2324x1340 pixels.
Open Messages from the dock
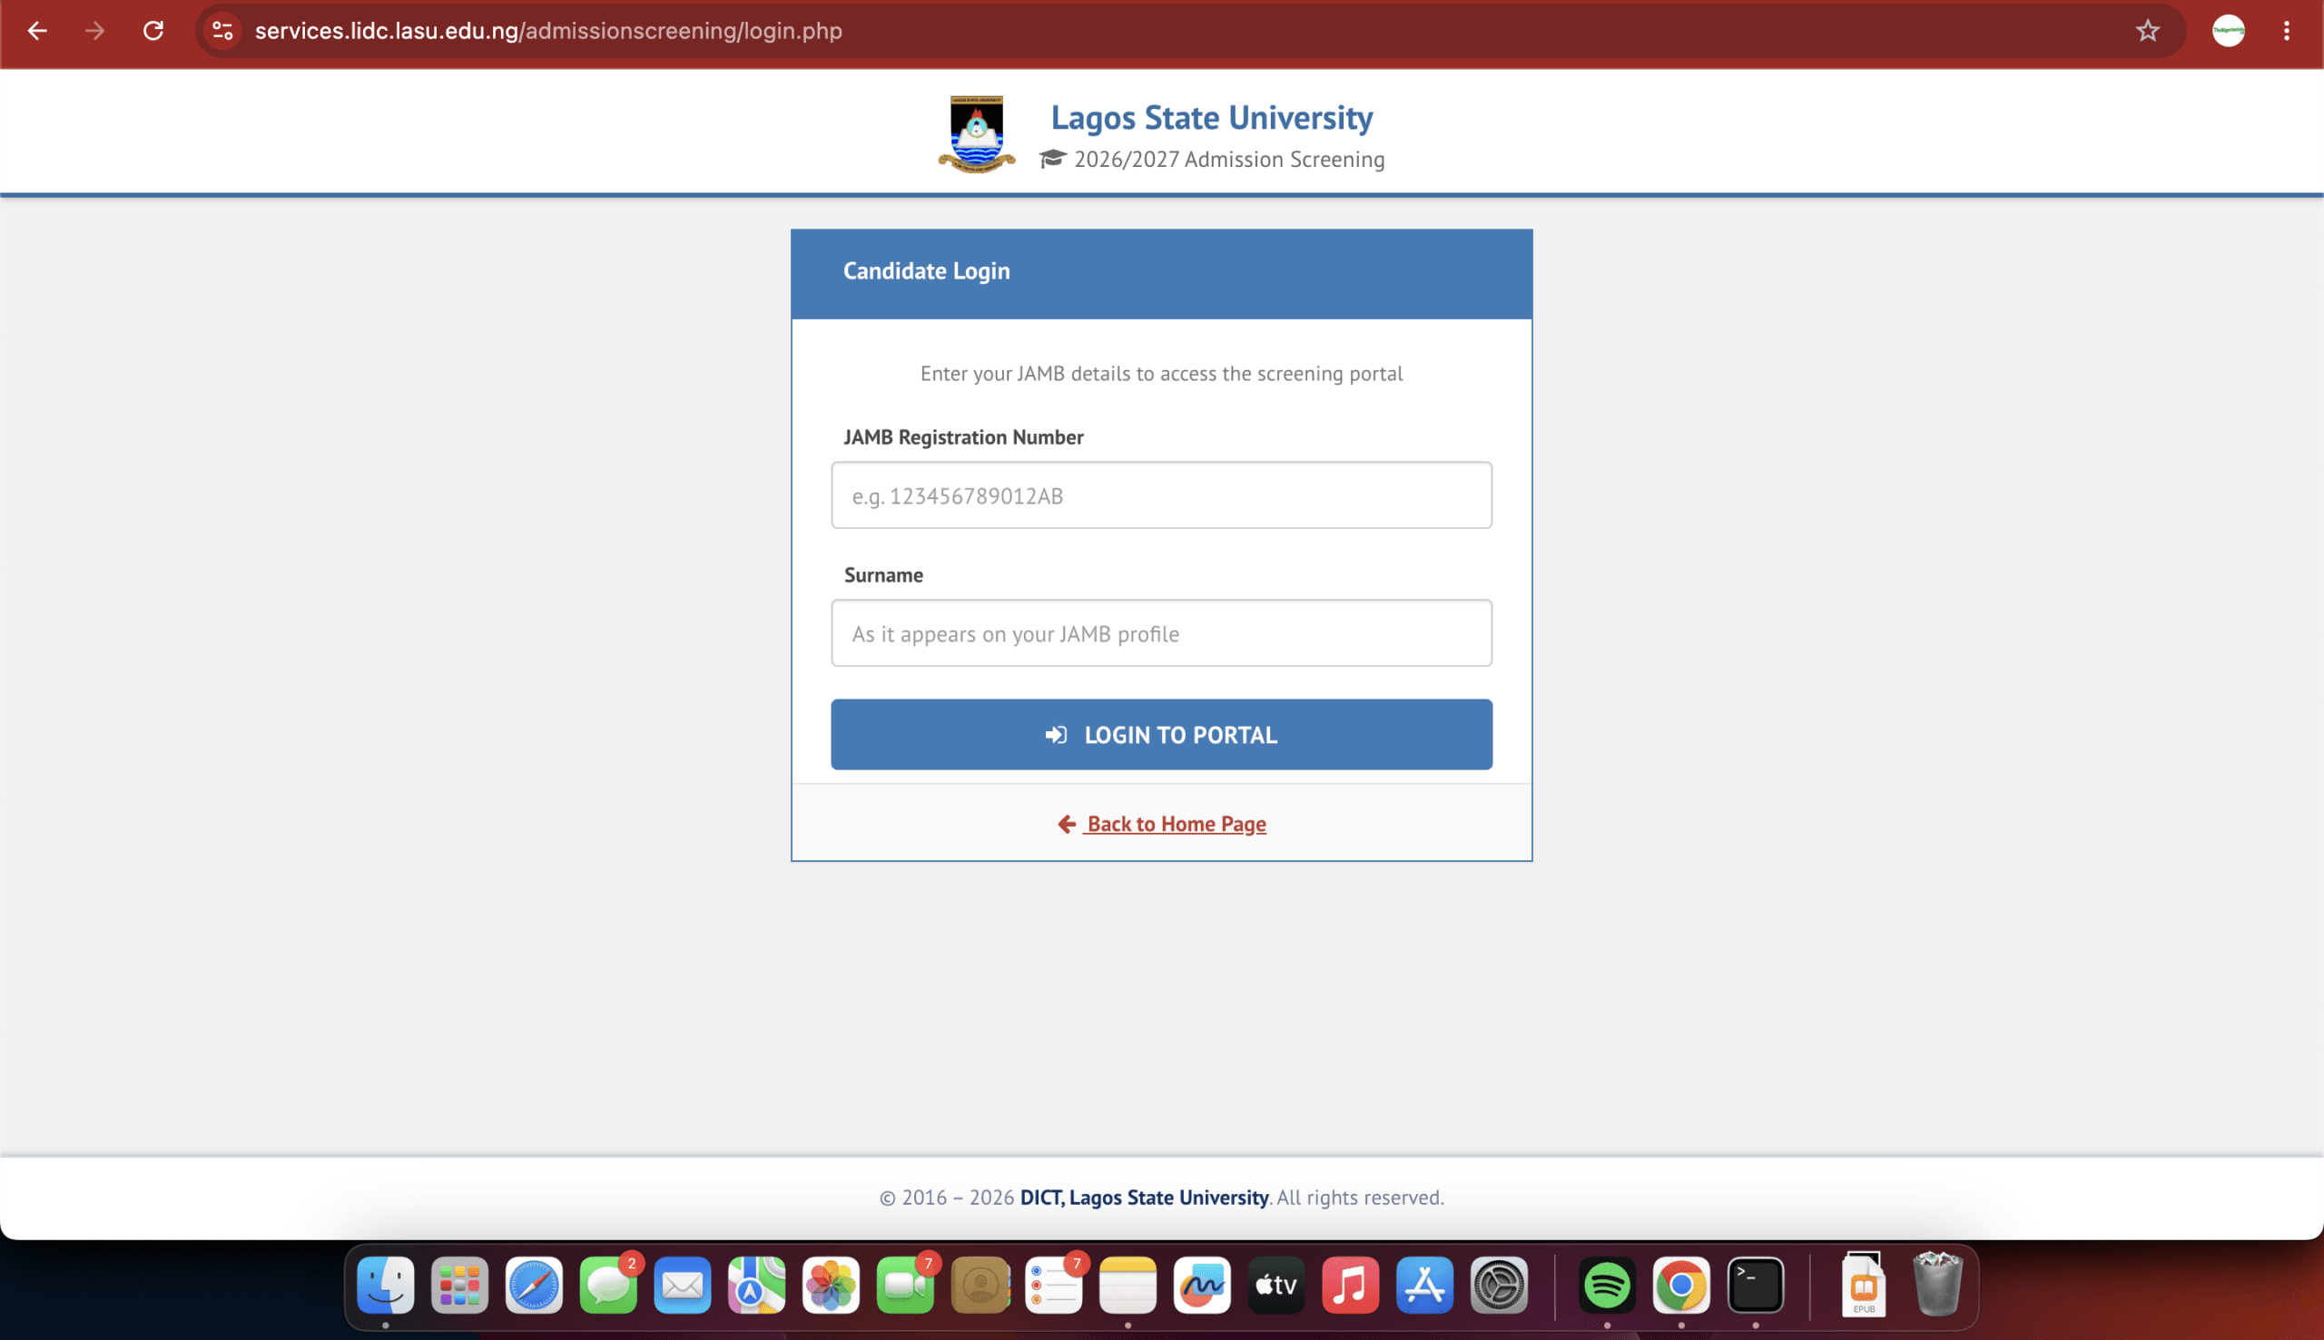click(608, 1285)
